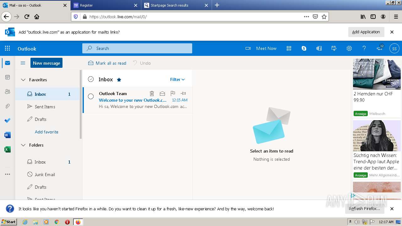This screenshot has height=226, width=402.
Task: Toggle the navigation pane hamburger
Action: pyautogui.click(x=23, y=63)
